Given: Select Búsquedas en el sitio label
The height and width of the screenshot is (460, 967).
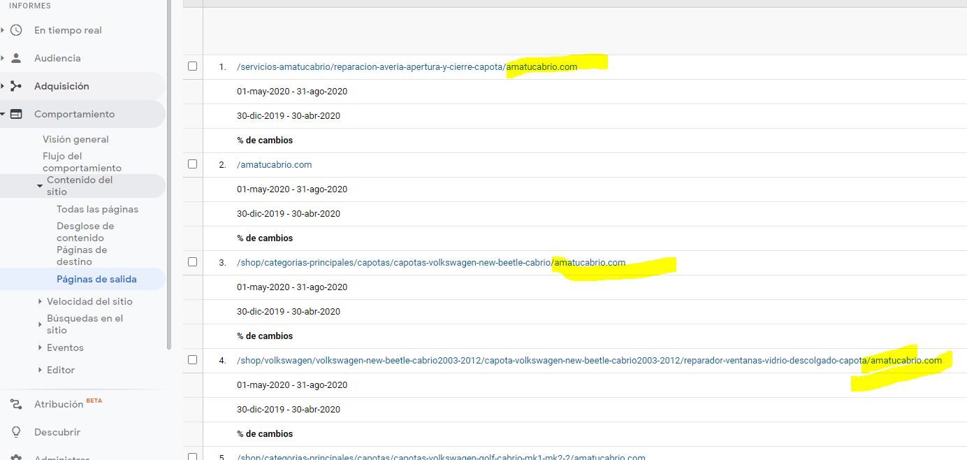Looking at the screenshot, I should coord(85,324).
